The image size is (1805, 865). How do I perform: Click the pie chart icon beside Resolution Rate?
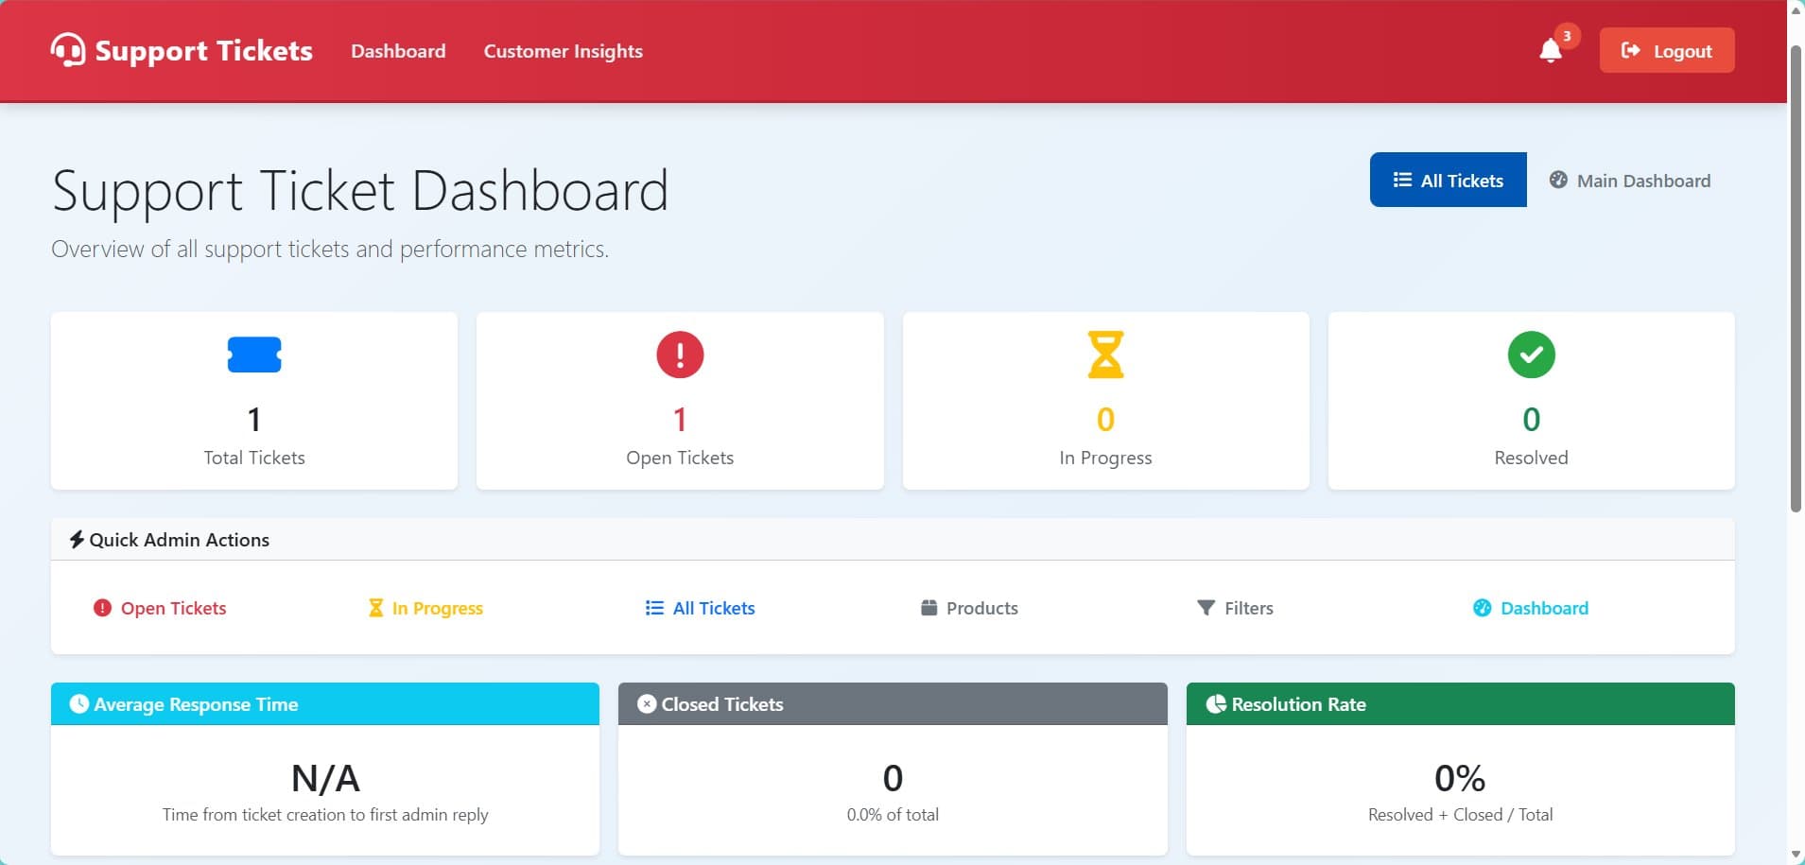click(x=1216, y=703)
